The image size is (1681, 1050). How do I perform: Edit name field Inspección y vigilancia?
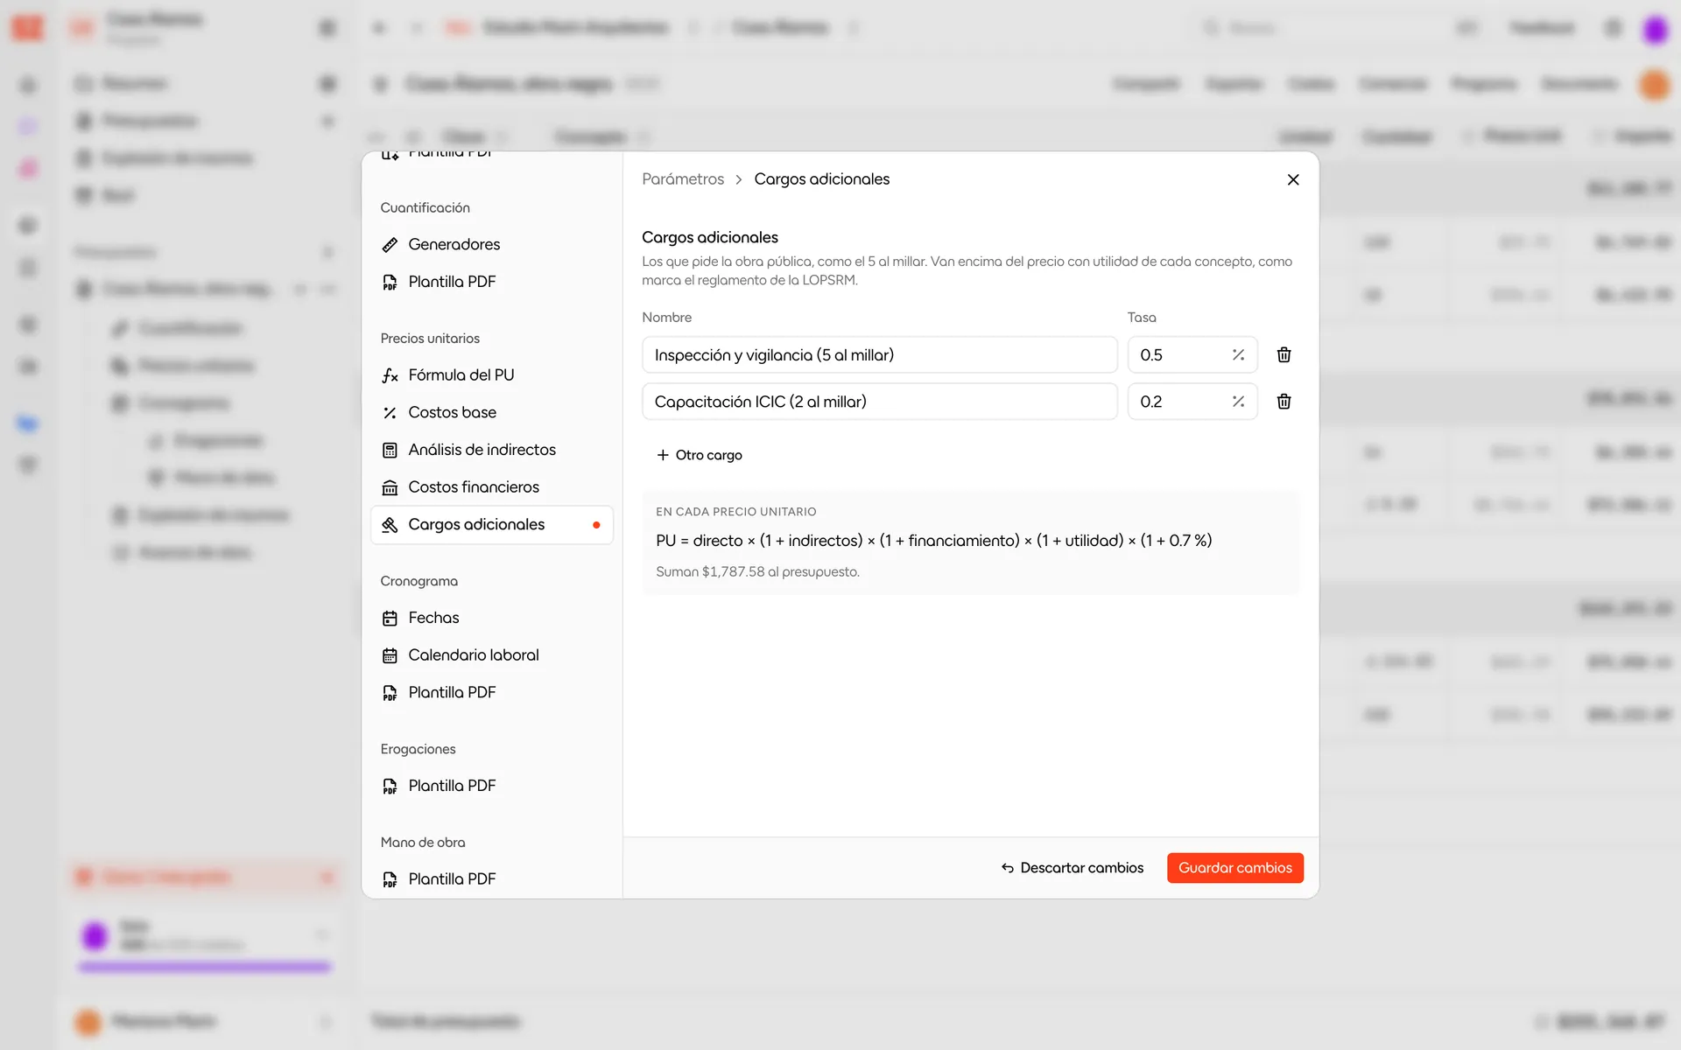tap(879, 354)
